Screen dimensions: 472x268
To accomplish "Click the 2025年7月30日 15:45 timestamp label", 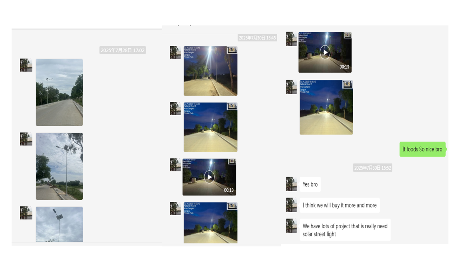I will (257, 38).
